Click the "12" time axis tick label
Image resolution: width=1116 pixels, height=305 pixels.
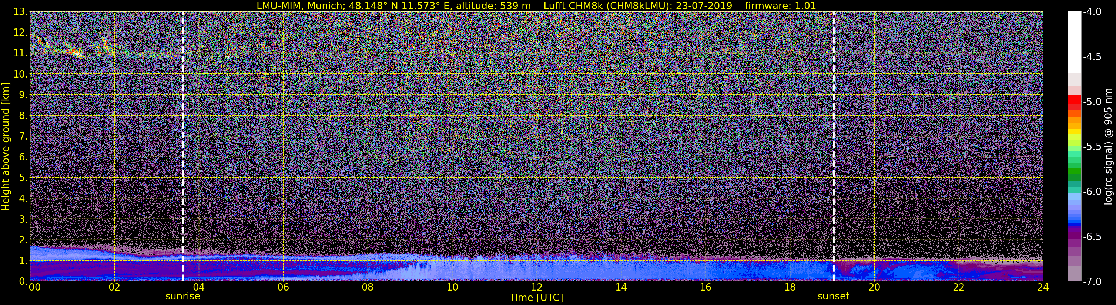[536, 287]
